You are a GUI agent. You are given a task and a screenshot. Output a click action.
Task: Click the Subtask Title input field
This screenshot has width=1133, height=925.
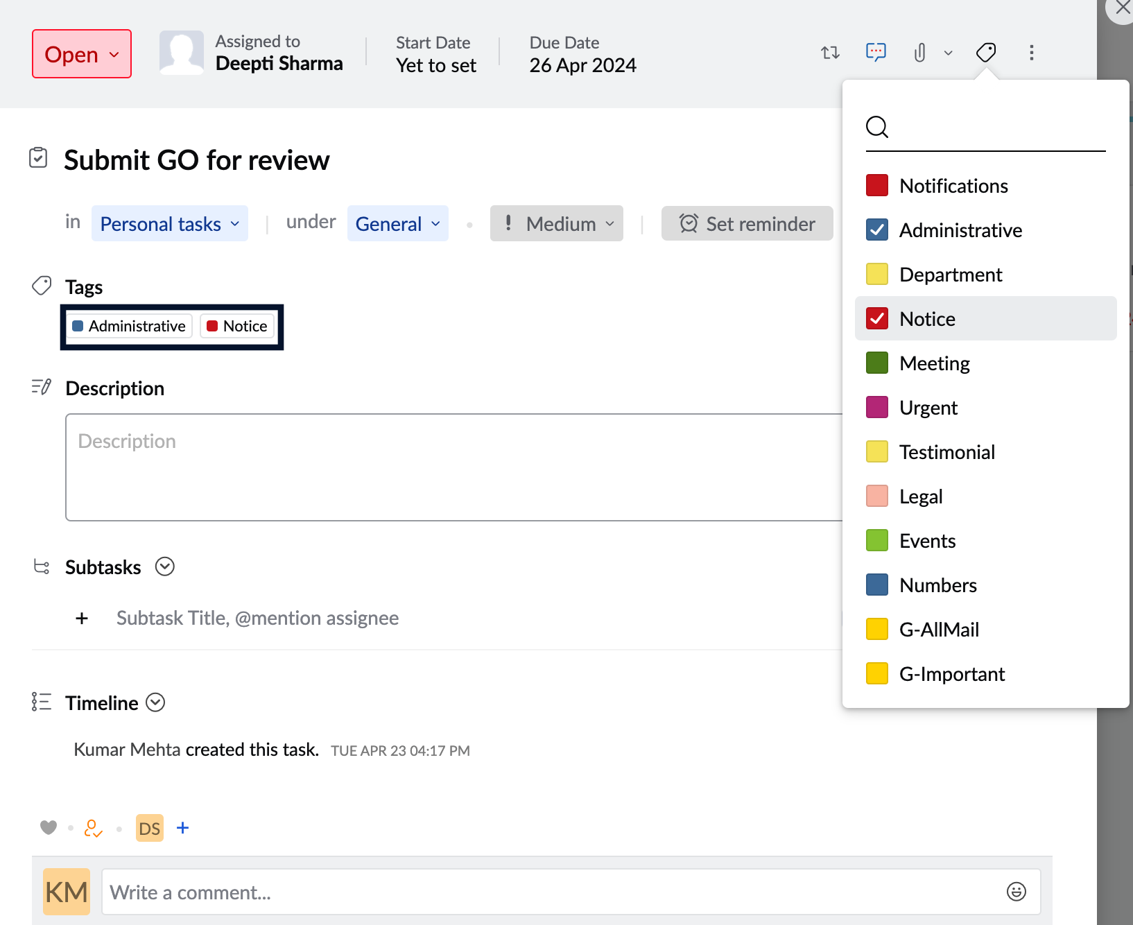click(257, 618)
